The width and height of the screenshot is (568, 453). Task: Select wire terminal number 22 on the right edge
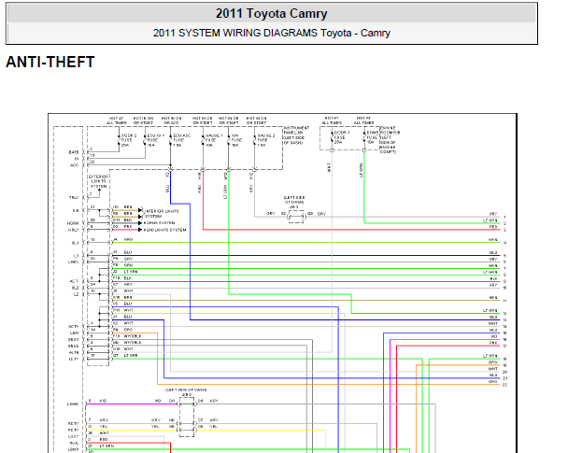[504, 385]
